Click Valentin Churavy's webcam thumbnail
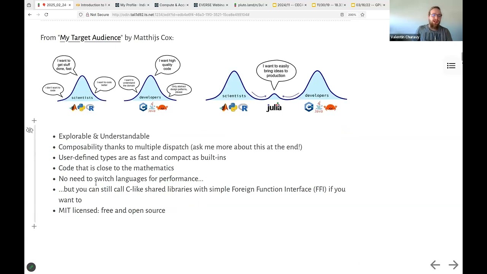The height and width of the screenshot is (274, 487). (x=426, y=21)
